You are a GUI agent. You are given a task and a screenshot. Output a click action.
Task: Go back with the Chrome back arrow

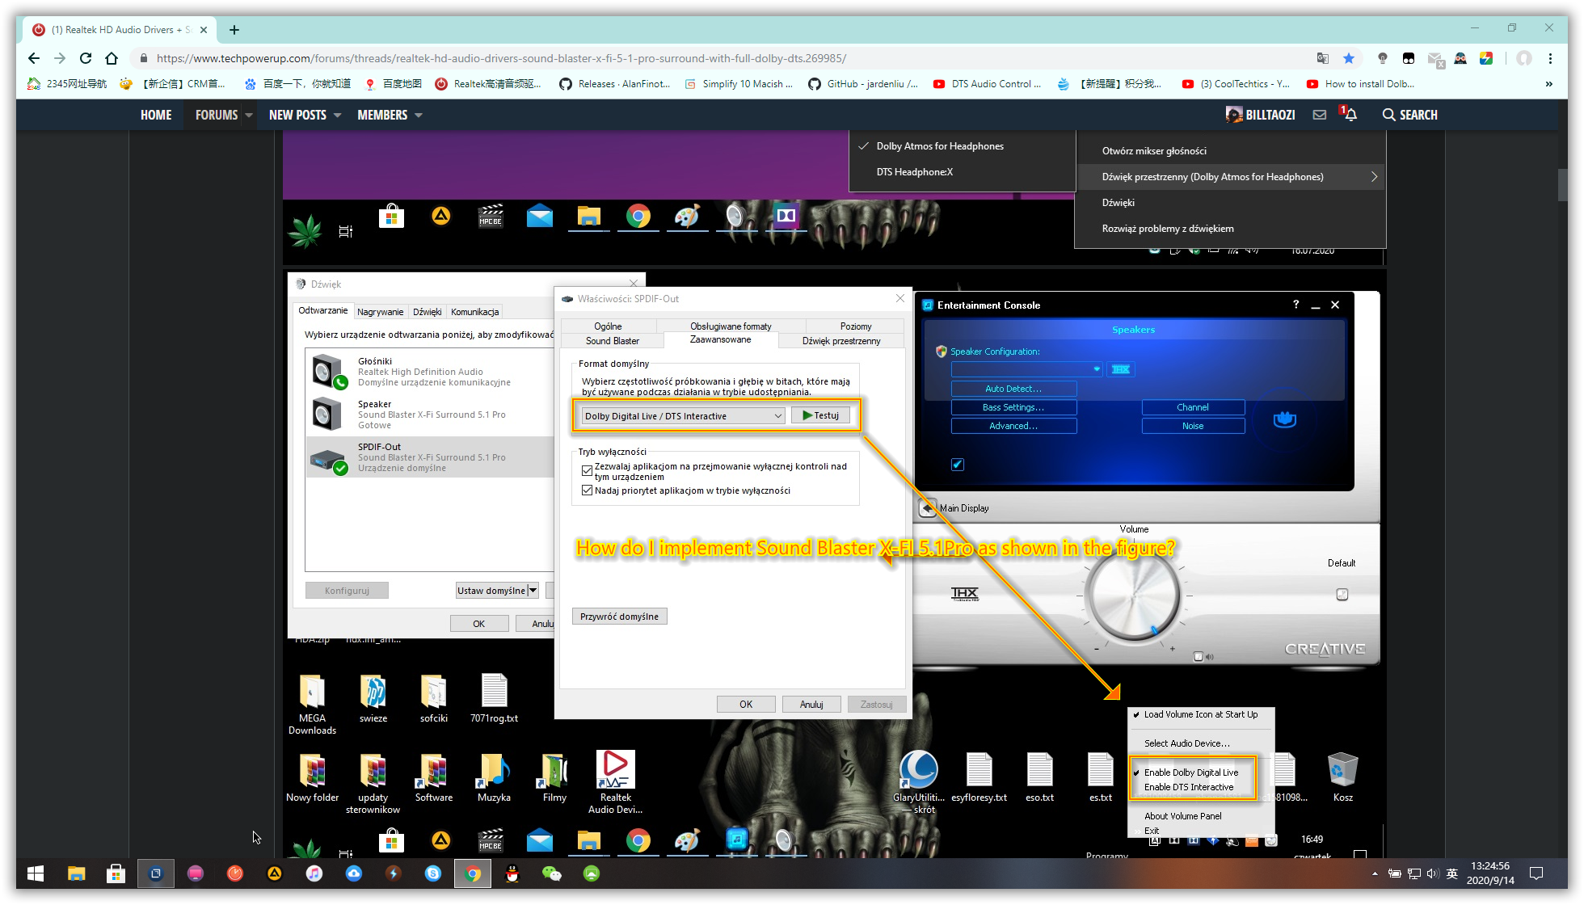(x=33, y=58)
